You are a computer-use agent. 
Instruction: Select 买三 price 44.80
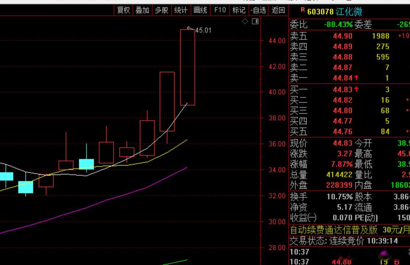coord(343,110)
